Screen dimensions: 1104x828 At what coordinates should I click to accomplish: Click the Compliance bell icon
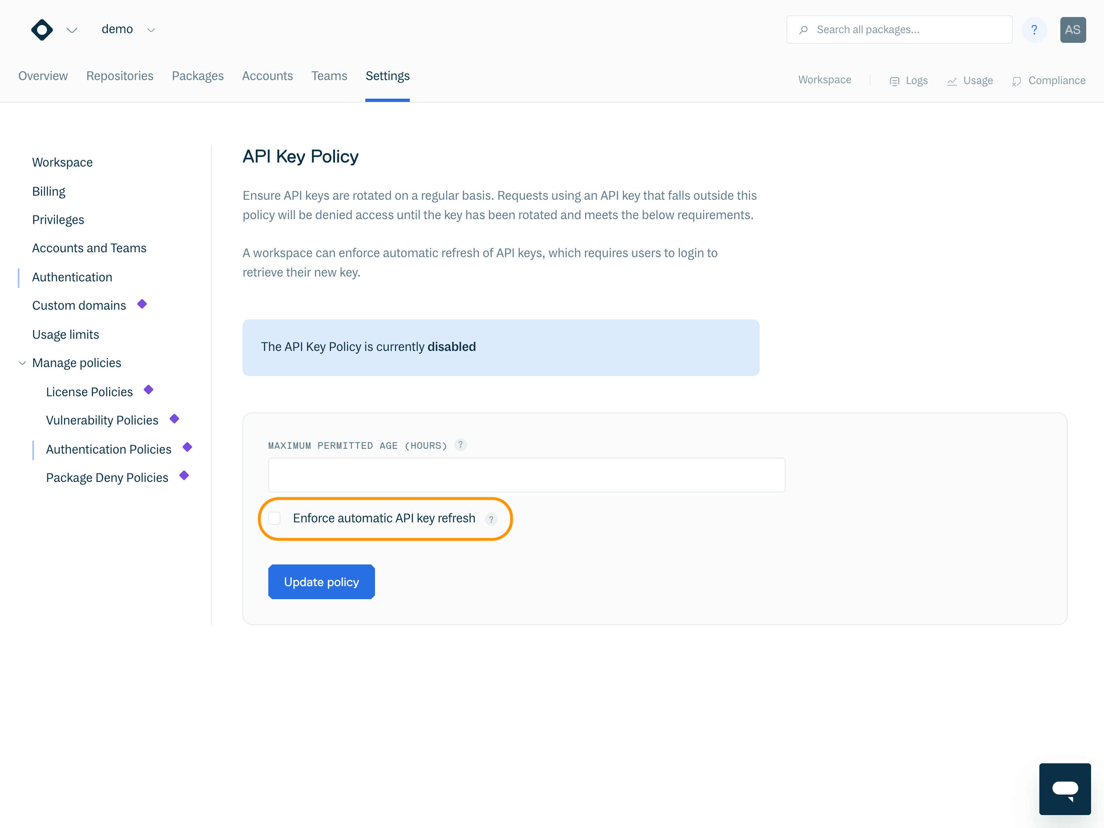(1016, 80)
